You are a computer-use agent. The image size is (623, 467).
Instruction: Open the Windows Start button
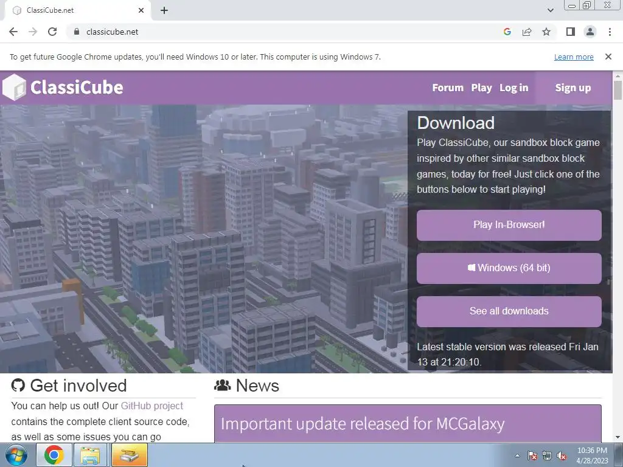coord(16,455)
